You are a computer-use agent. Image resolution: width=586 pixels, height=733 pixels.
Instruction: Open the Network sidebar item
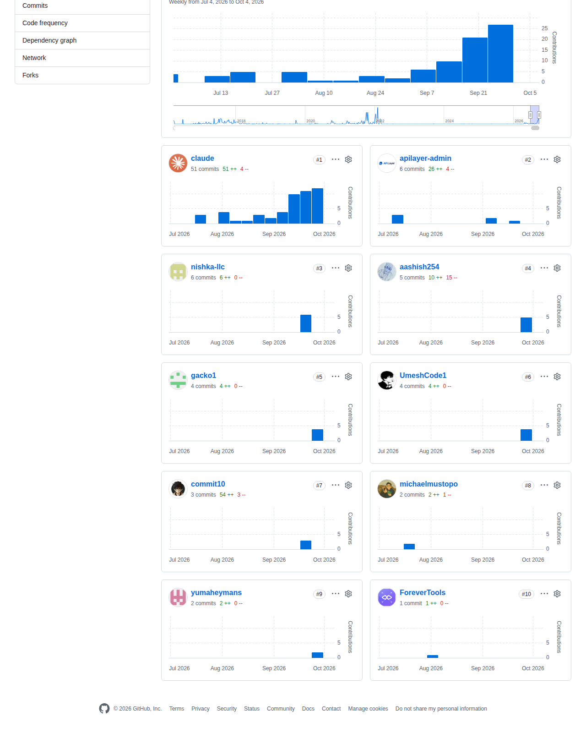[x=82, y=58]
